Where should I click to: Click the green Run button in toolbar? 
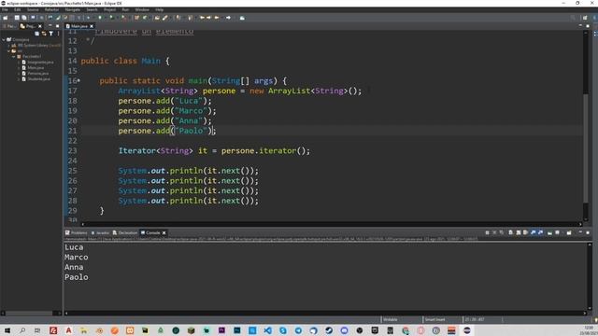[x=100, y=18]
